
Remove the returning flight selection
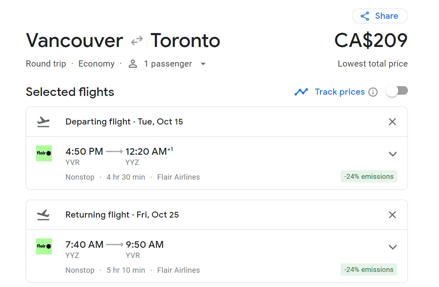(392, 215)
